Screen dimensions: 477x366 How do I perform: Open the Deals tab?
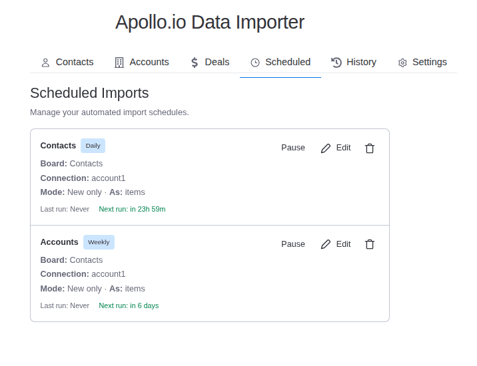pos(210,63)
